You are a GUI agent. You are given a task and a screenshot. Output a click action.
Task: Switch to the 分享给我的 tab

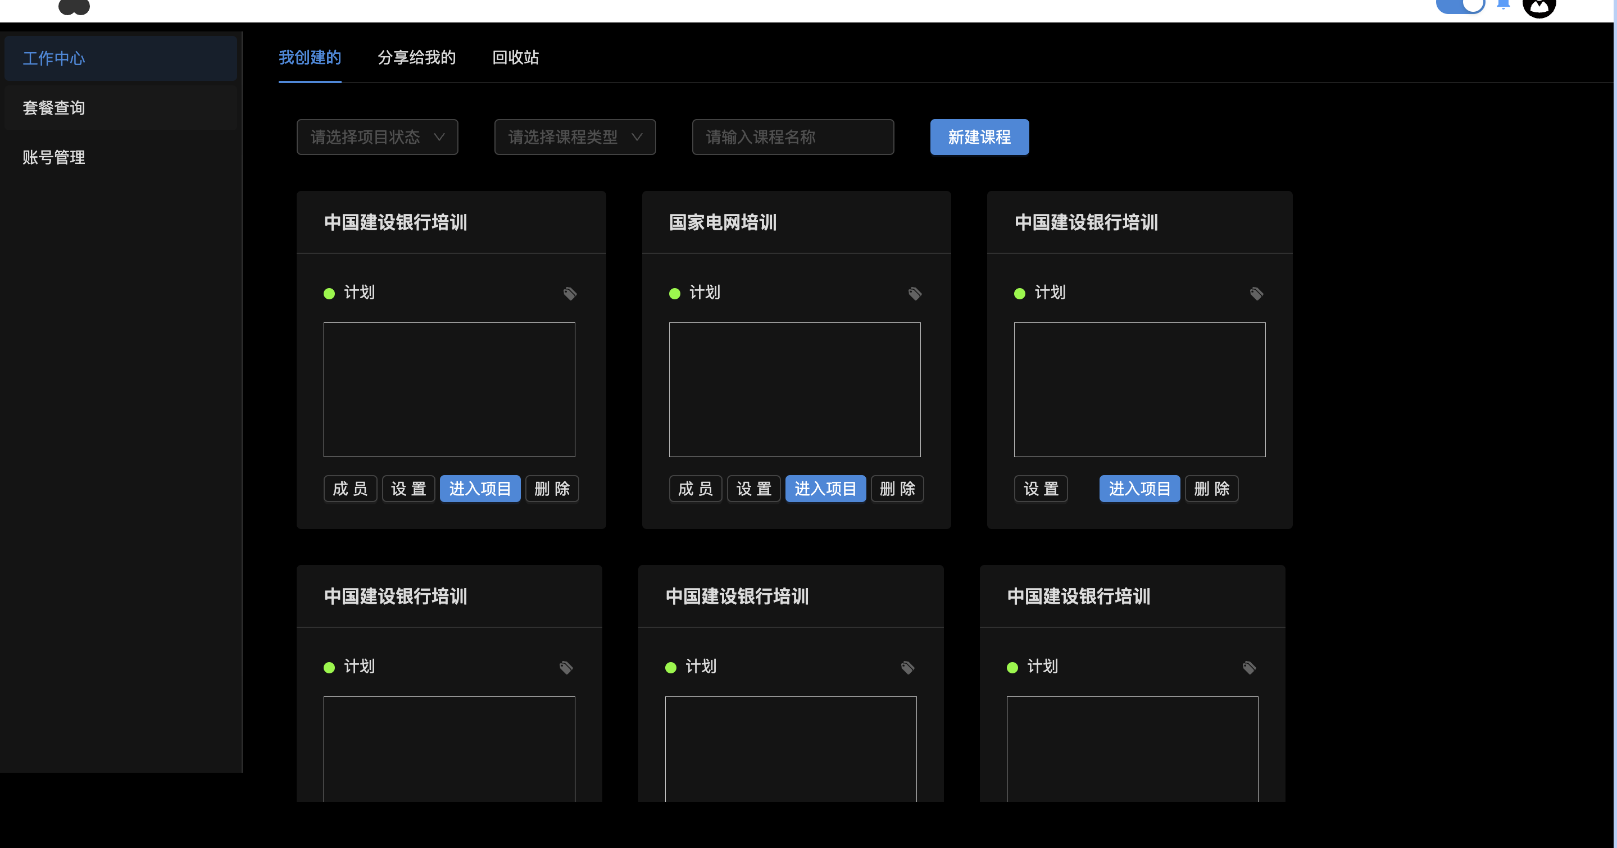417,58
